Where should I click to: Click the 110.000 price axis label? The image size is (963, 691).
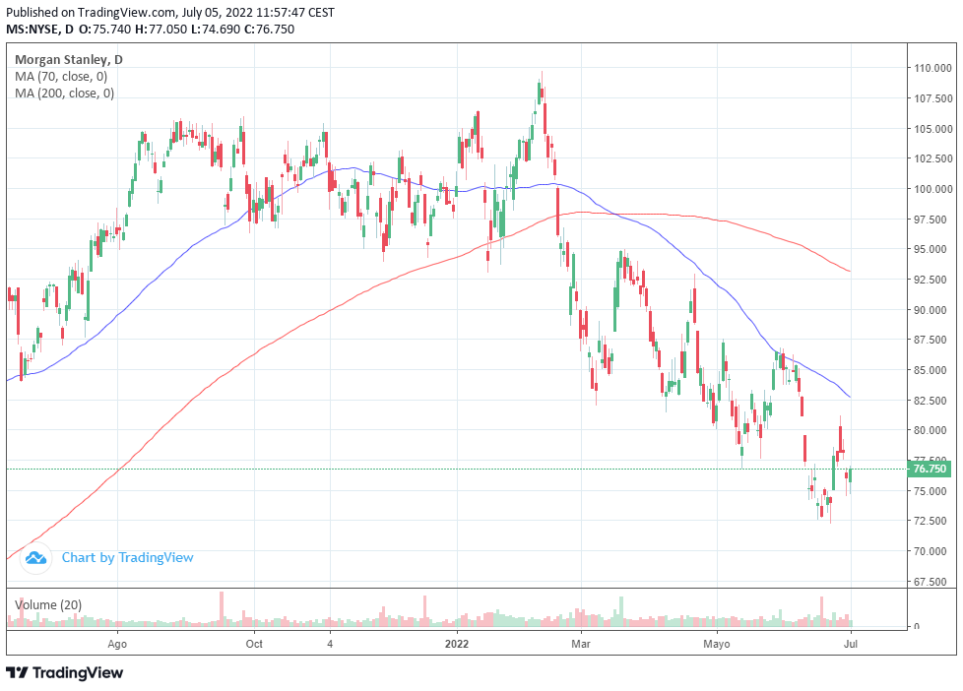pos(932,68)
